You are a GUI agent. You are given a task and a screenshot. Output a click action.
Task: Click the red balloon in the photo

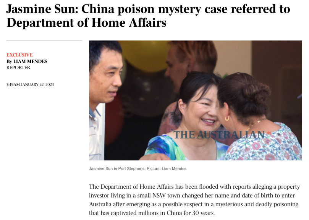tap(114, 121)
